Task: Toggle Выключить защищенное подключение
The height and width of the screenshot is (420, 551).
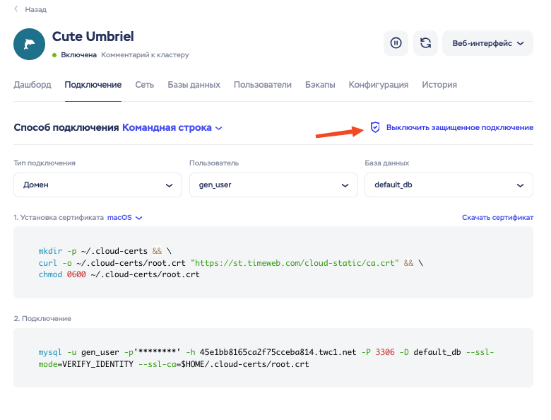Action: pos(459,127)
